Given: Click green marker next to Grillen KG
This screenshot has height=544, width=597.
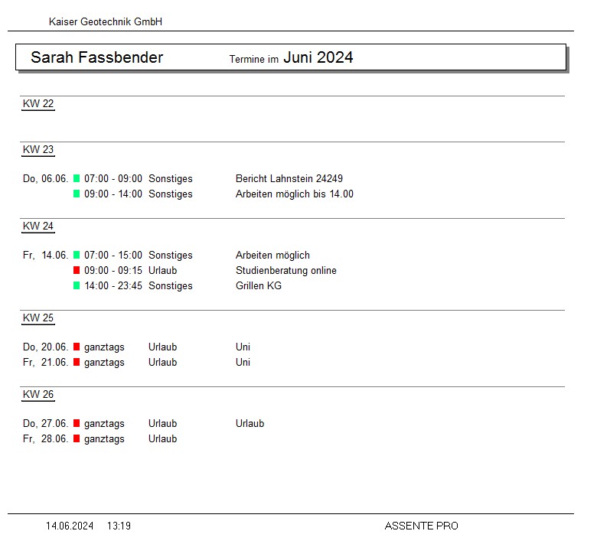Looking at the screenshot, I should point(77,285).
